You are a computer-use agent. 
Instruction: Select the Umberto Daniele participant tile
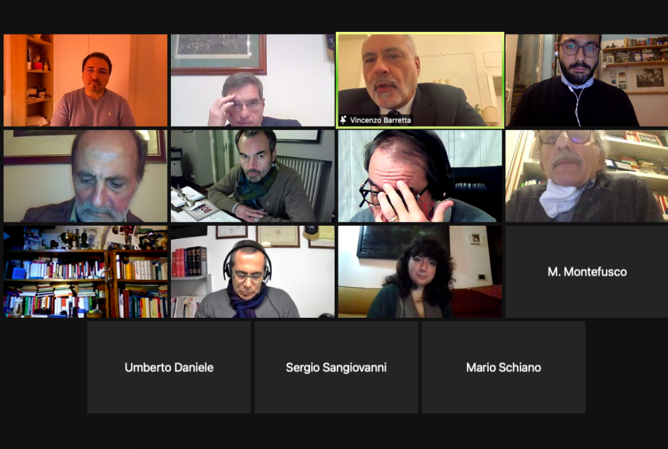click(x=169, y=367)
